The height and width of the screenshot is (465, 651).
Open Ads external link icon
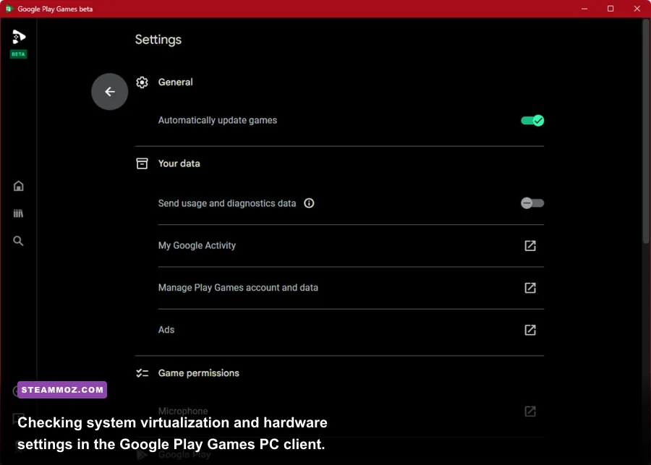coord(530,330)
